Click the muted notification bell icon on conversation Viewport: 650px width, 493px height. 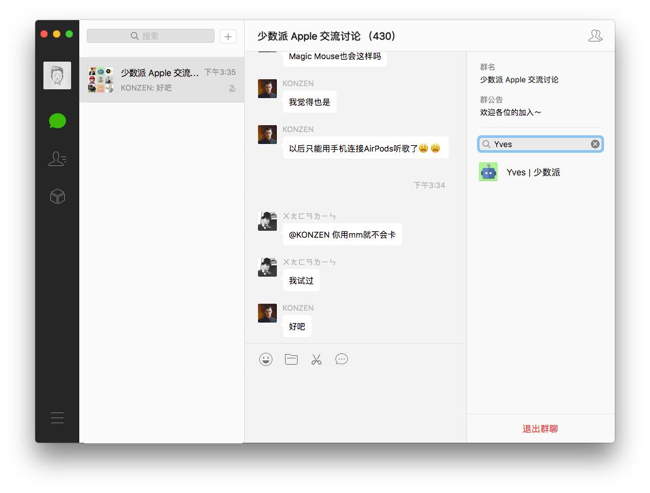coord(232,88)
